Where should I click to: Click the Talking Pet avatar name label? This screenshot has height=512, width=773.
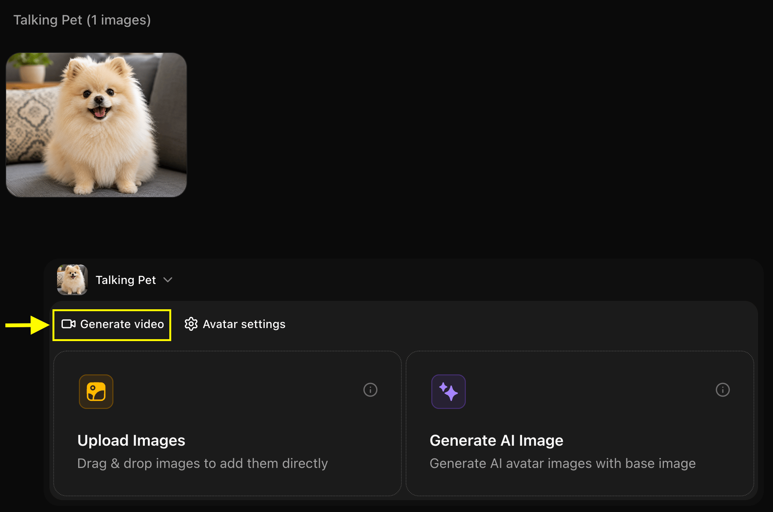pyautogui.click(x=126, y=280)
